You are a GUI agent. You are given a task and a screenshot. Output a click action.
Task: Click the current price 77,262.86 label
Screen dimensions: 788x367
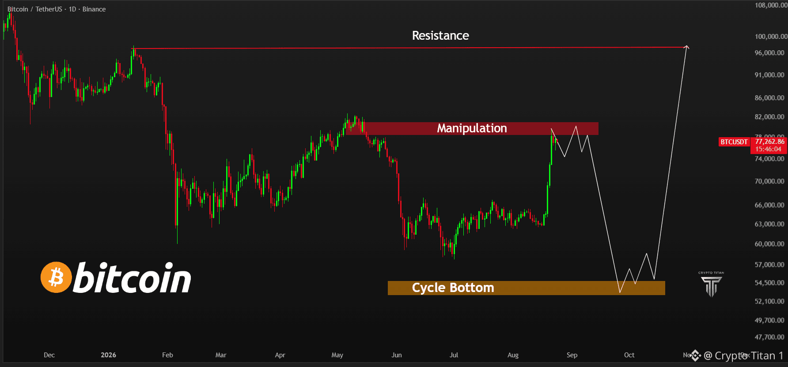[x=770, y=142]
